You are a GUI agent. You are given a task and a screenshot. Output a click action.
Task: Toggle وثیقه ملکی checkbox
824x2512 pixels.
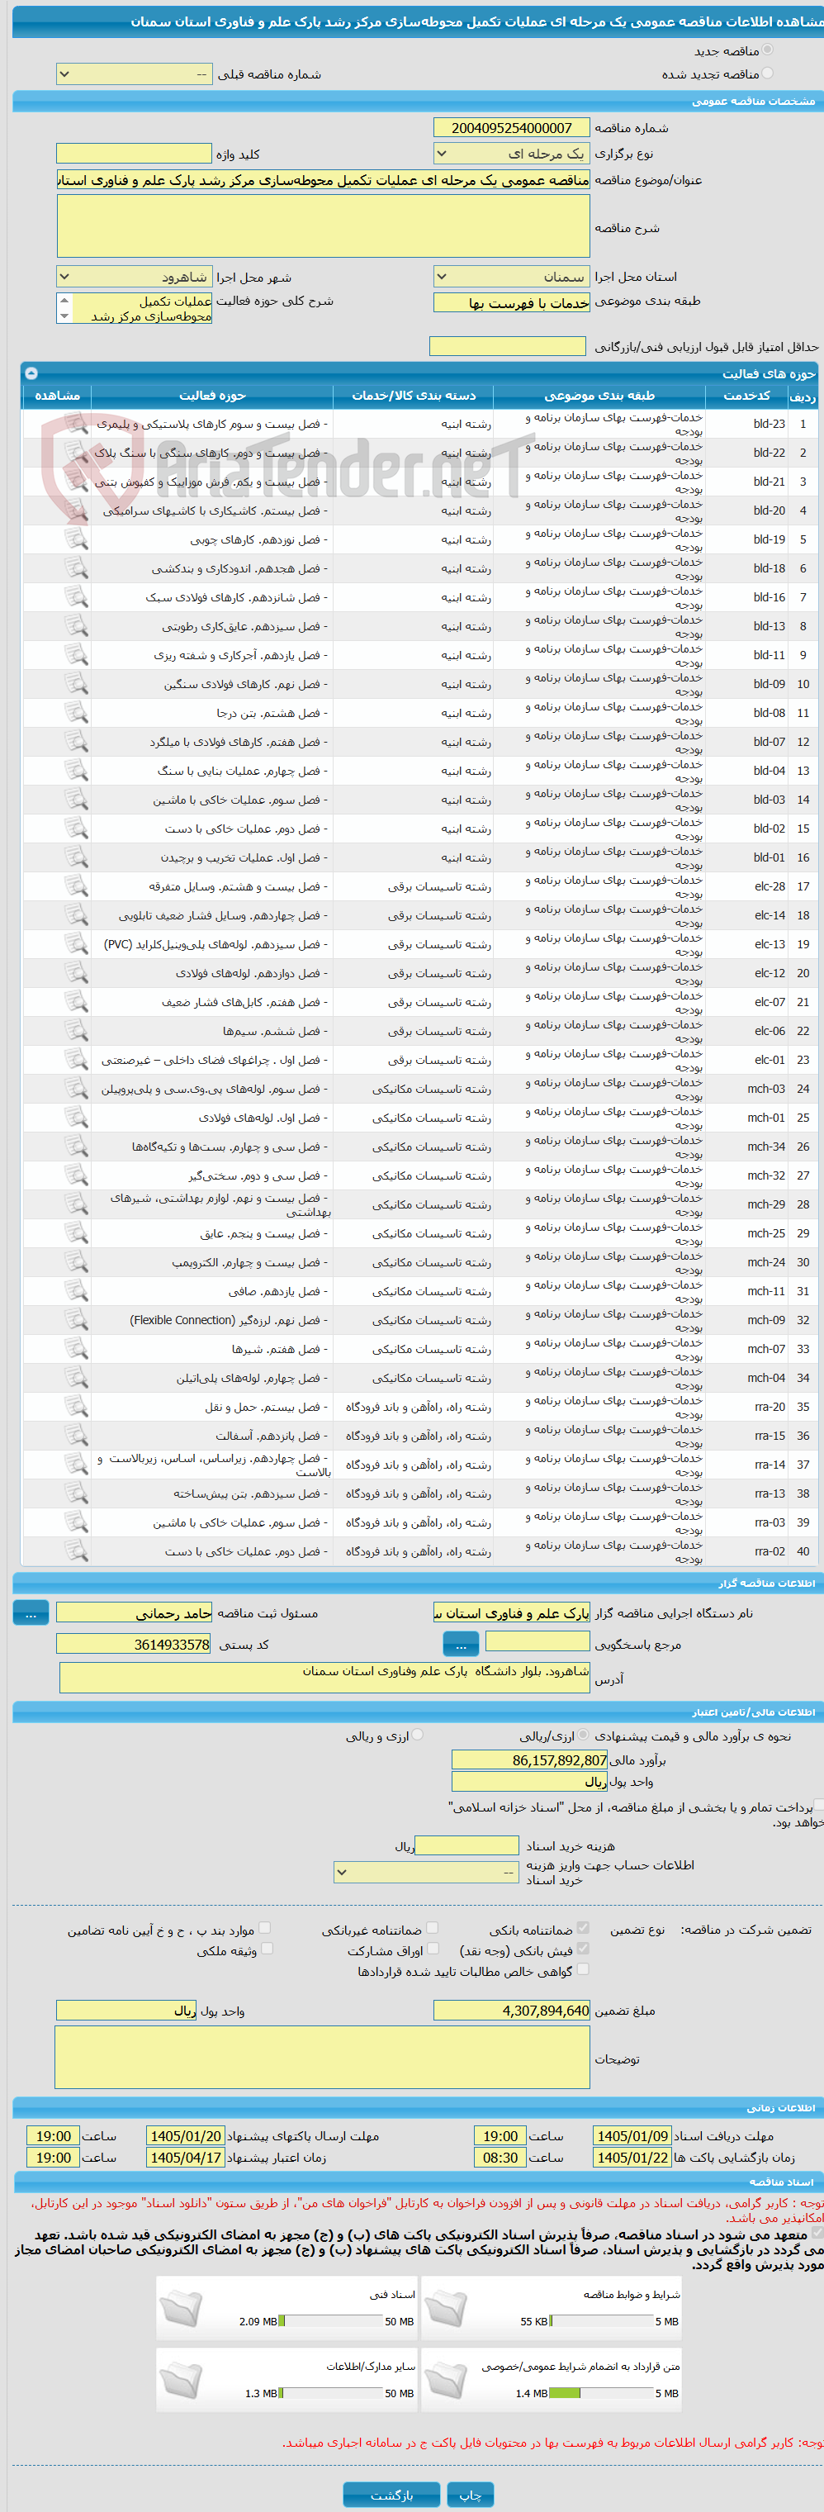266,1949
